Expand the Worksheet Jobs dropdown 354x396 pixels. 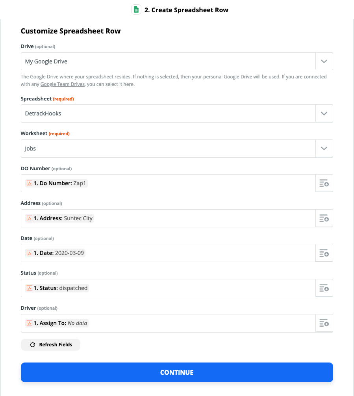coord(324,149)
